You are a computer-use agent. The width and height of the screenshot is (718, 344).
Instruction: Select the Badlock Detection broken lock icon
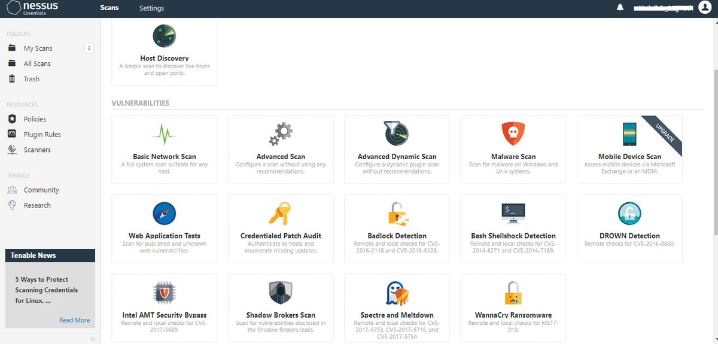click(x=397, y=214)
